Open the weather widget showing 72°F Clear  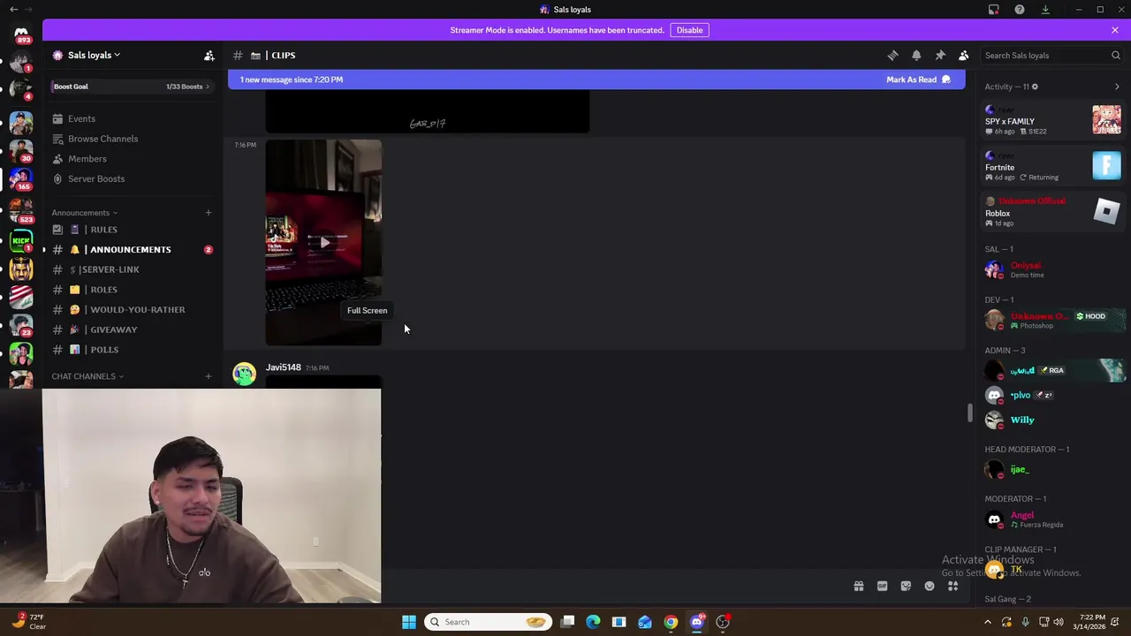pos(30,622)
